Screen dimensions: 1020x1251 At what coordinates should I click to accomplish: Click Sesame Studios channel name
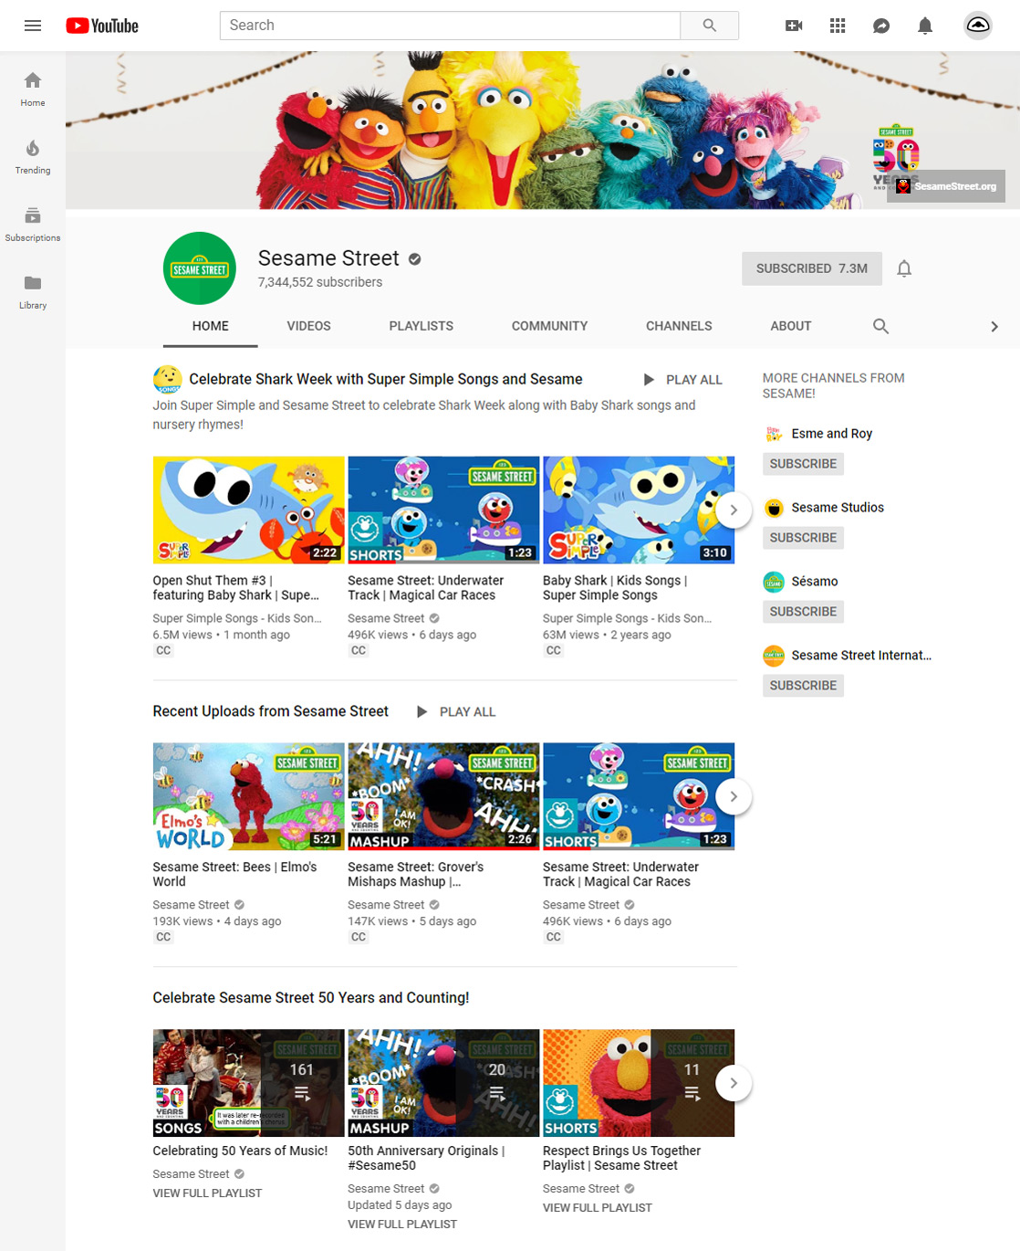coord(838,508)
